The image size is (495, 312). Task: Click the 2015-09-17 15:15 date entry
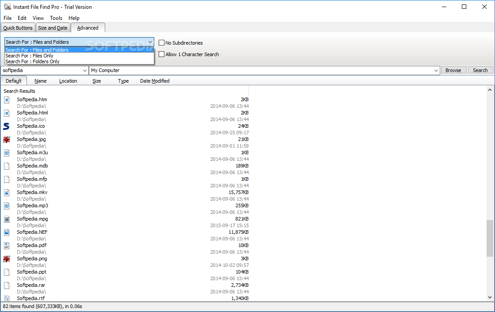point(229,225)
